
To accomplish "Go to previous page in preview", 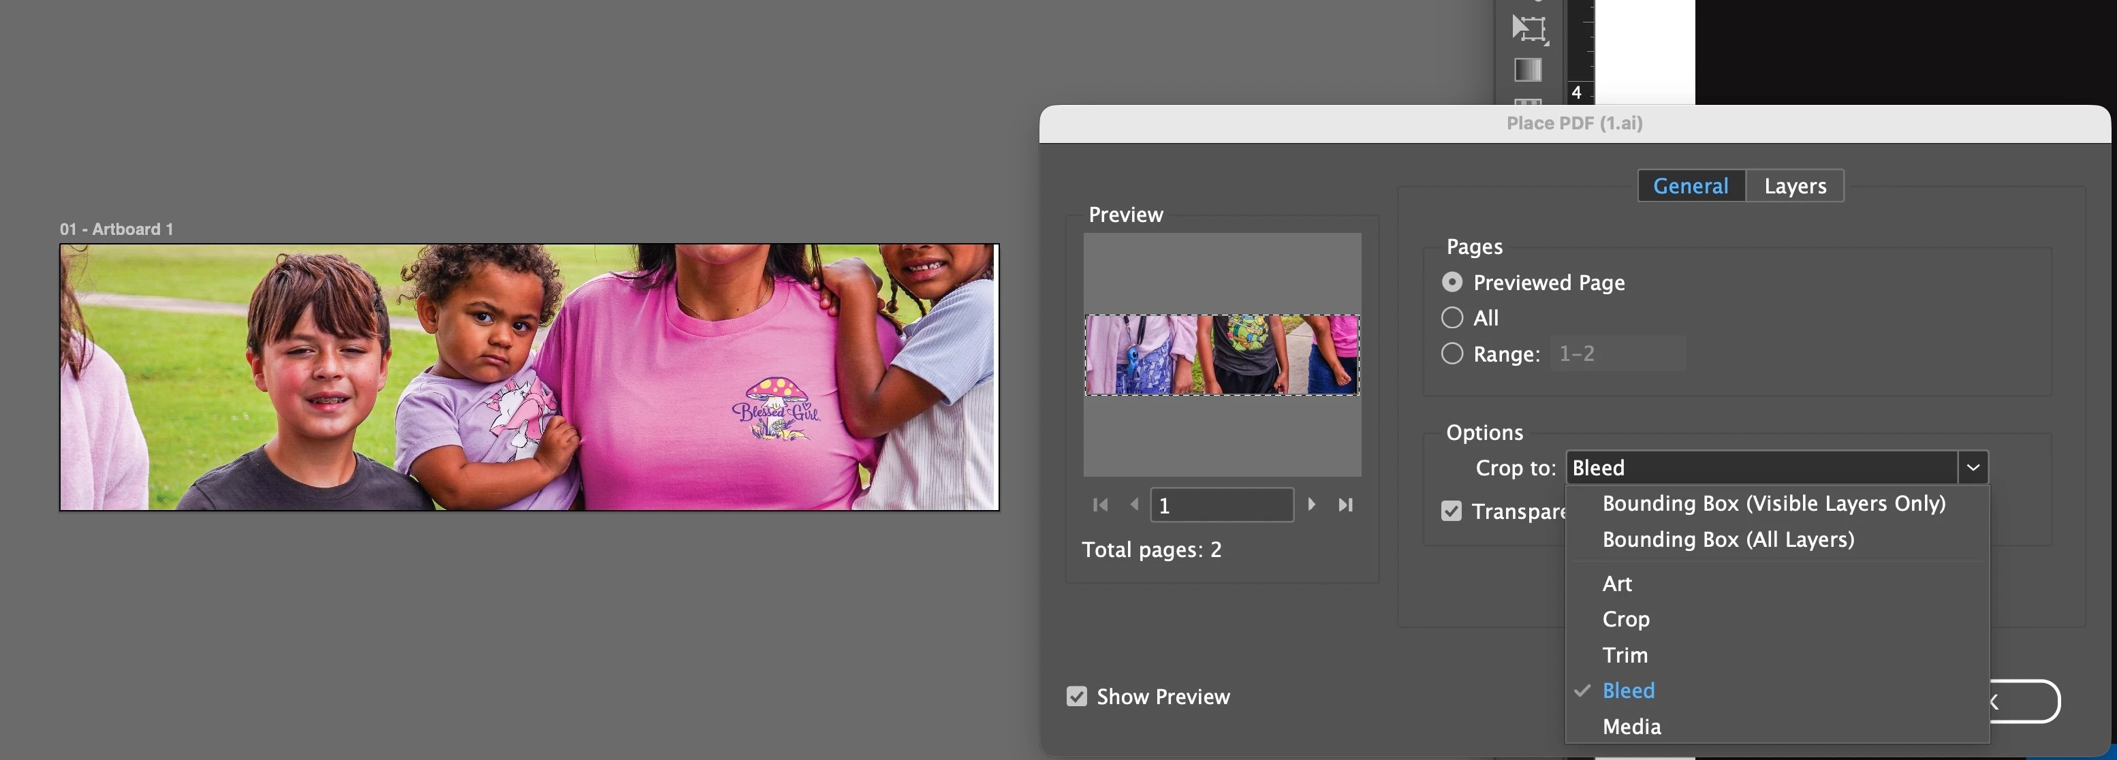I will click(1134, 505).
